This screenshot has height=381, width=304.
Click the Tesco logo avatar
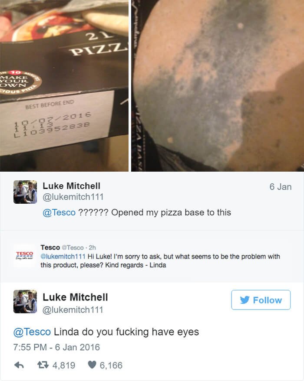(x=24, y=256)
